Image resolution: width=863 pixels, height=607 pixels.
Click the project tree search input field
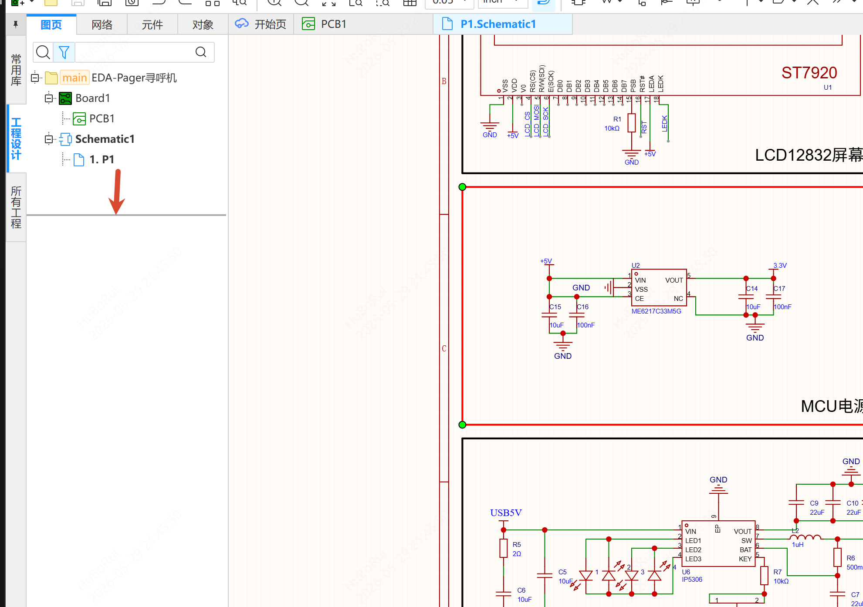[x=134, y=52]
